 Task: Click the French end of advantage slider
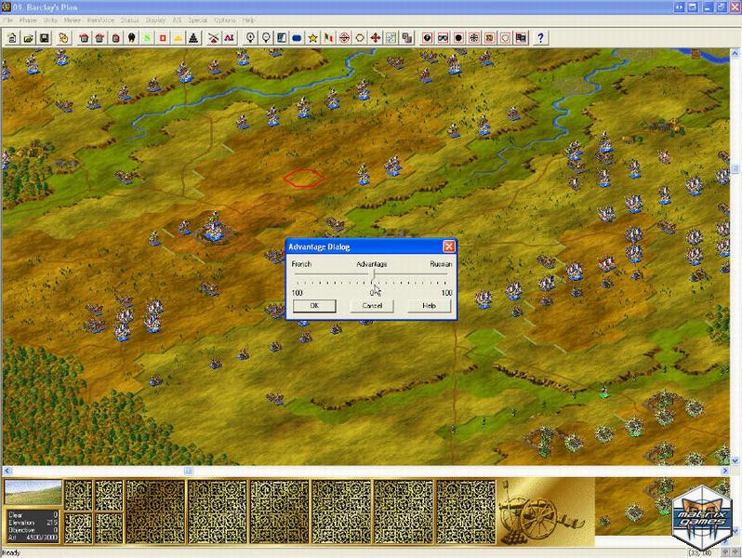297,274
